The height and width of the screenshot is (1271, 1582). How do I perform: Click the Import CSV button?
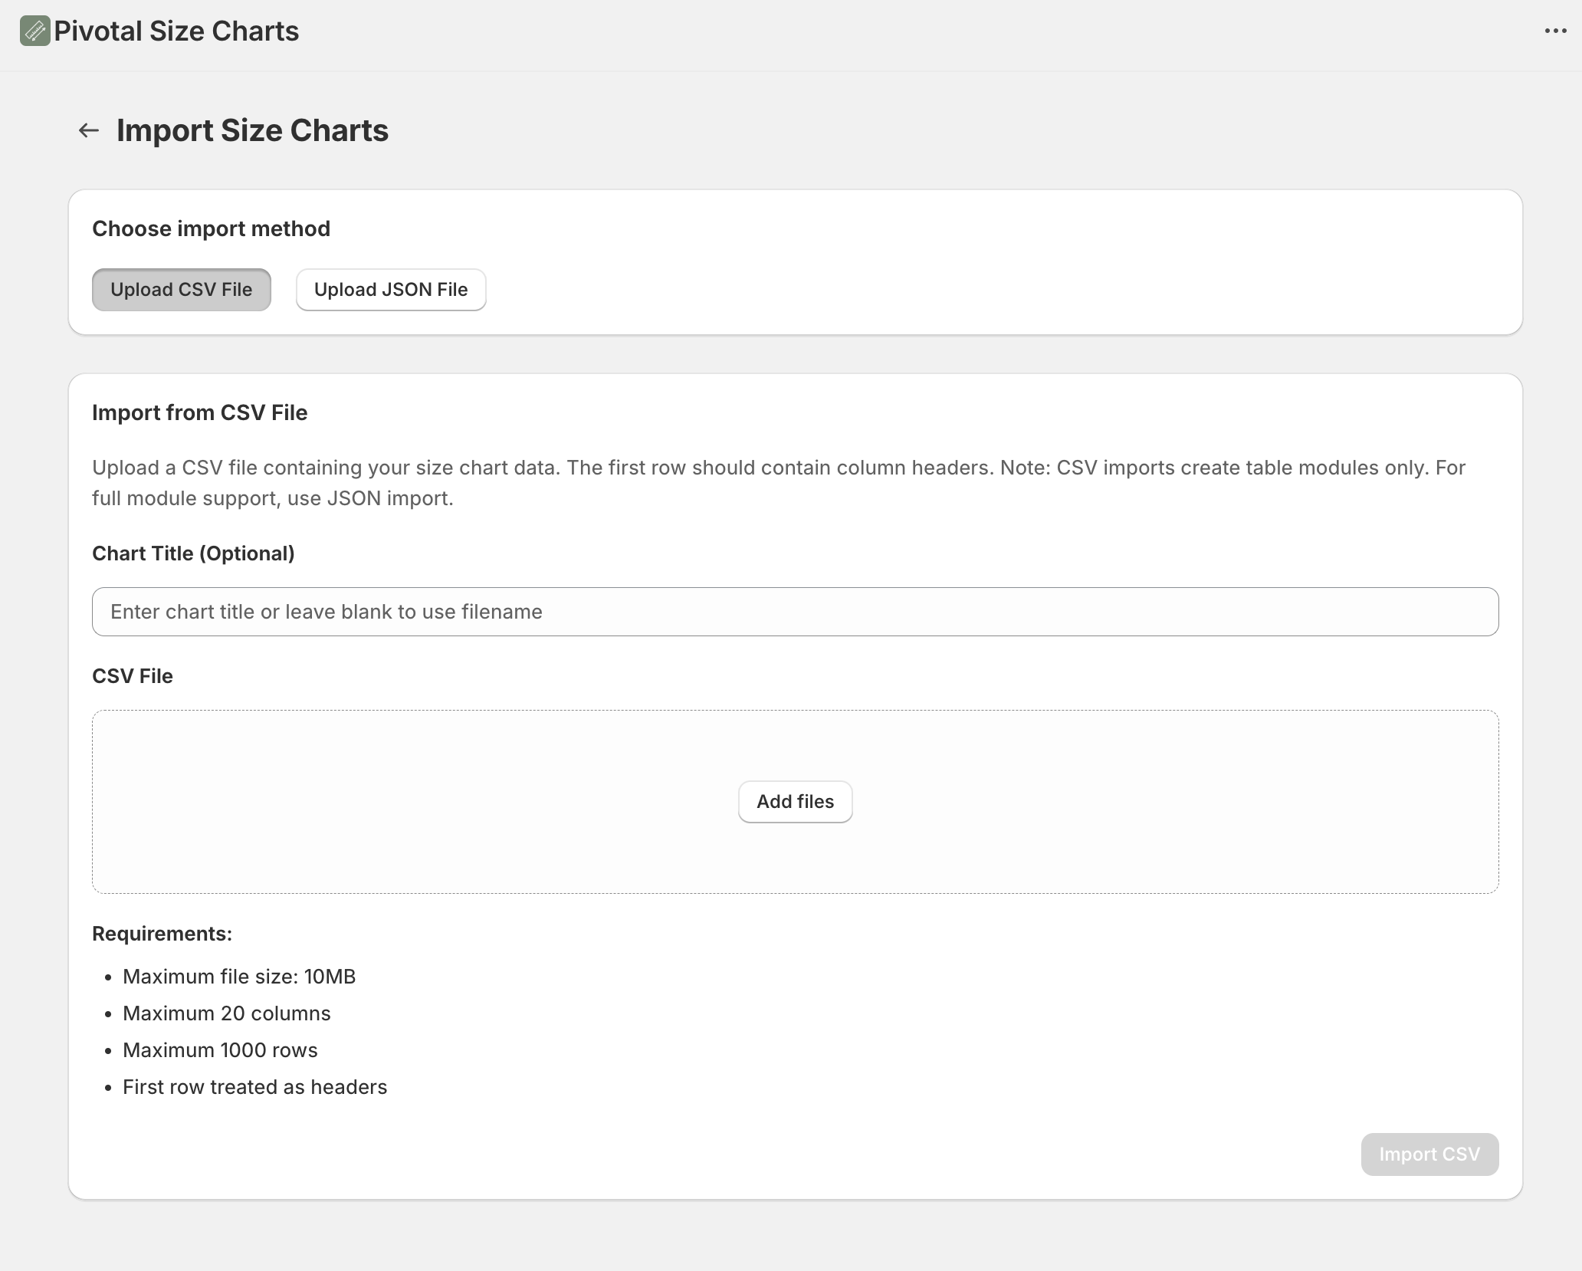(1429, 1154)
